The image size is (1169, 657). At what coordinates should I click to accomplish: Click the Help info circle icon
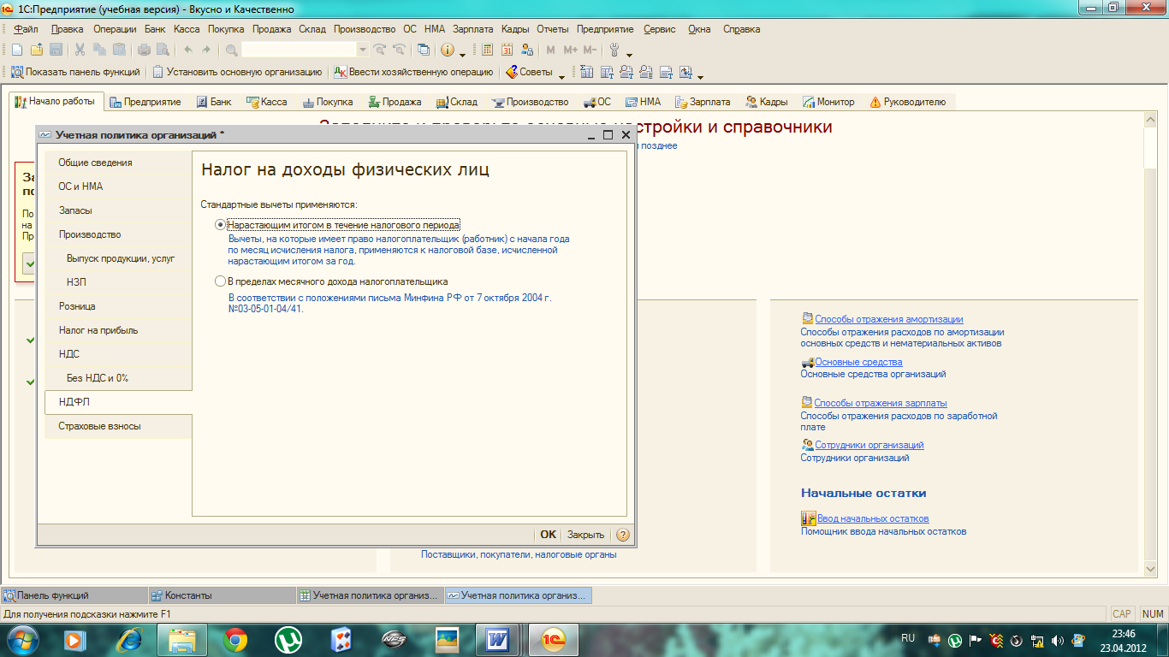tap(447, 50)
